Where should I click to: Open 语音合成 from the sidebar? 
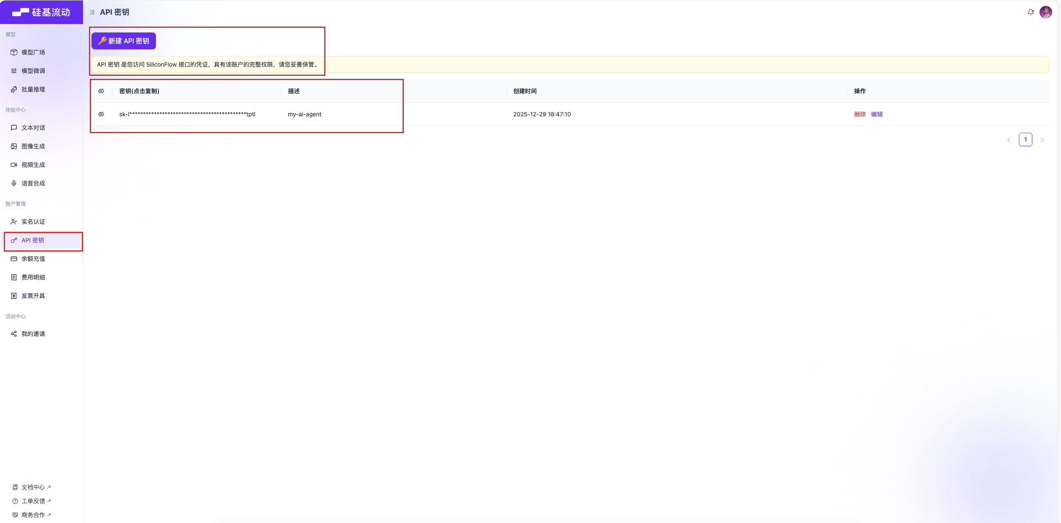pos(33,183)
